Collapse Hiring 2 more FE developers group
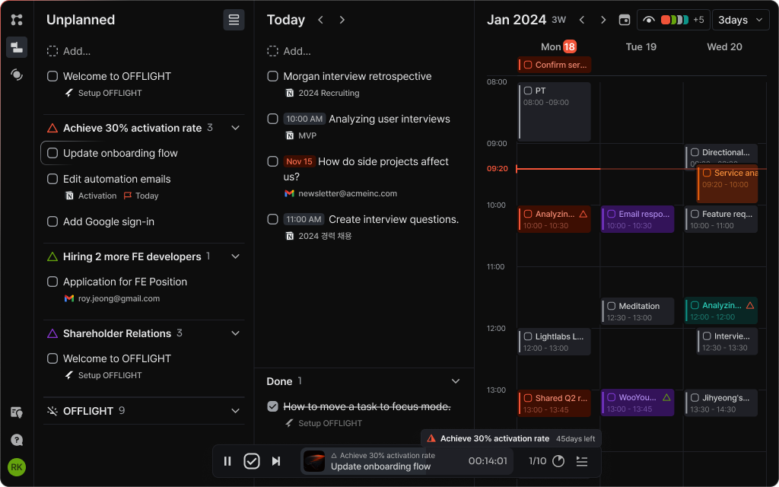The height and width of the screenshot is (487, 779). [x=236, y=256]
